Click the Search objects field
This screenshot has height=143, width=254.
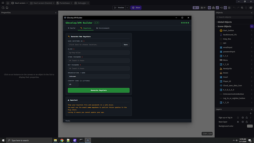[234, 17]
